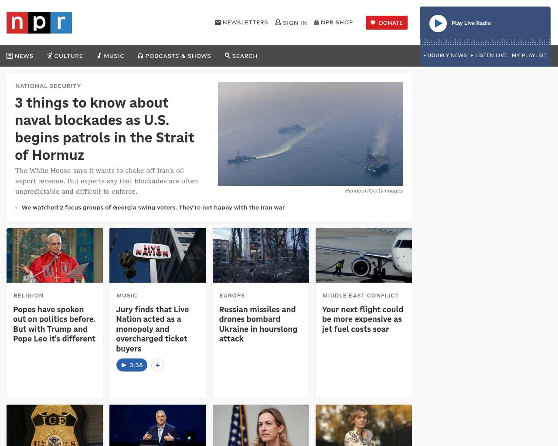Click the damaged apartment buildings photo
The width and height of the screenshot is (558, 446).
261,255
